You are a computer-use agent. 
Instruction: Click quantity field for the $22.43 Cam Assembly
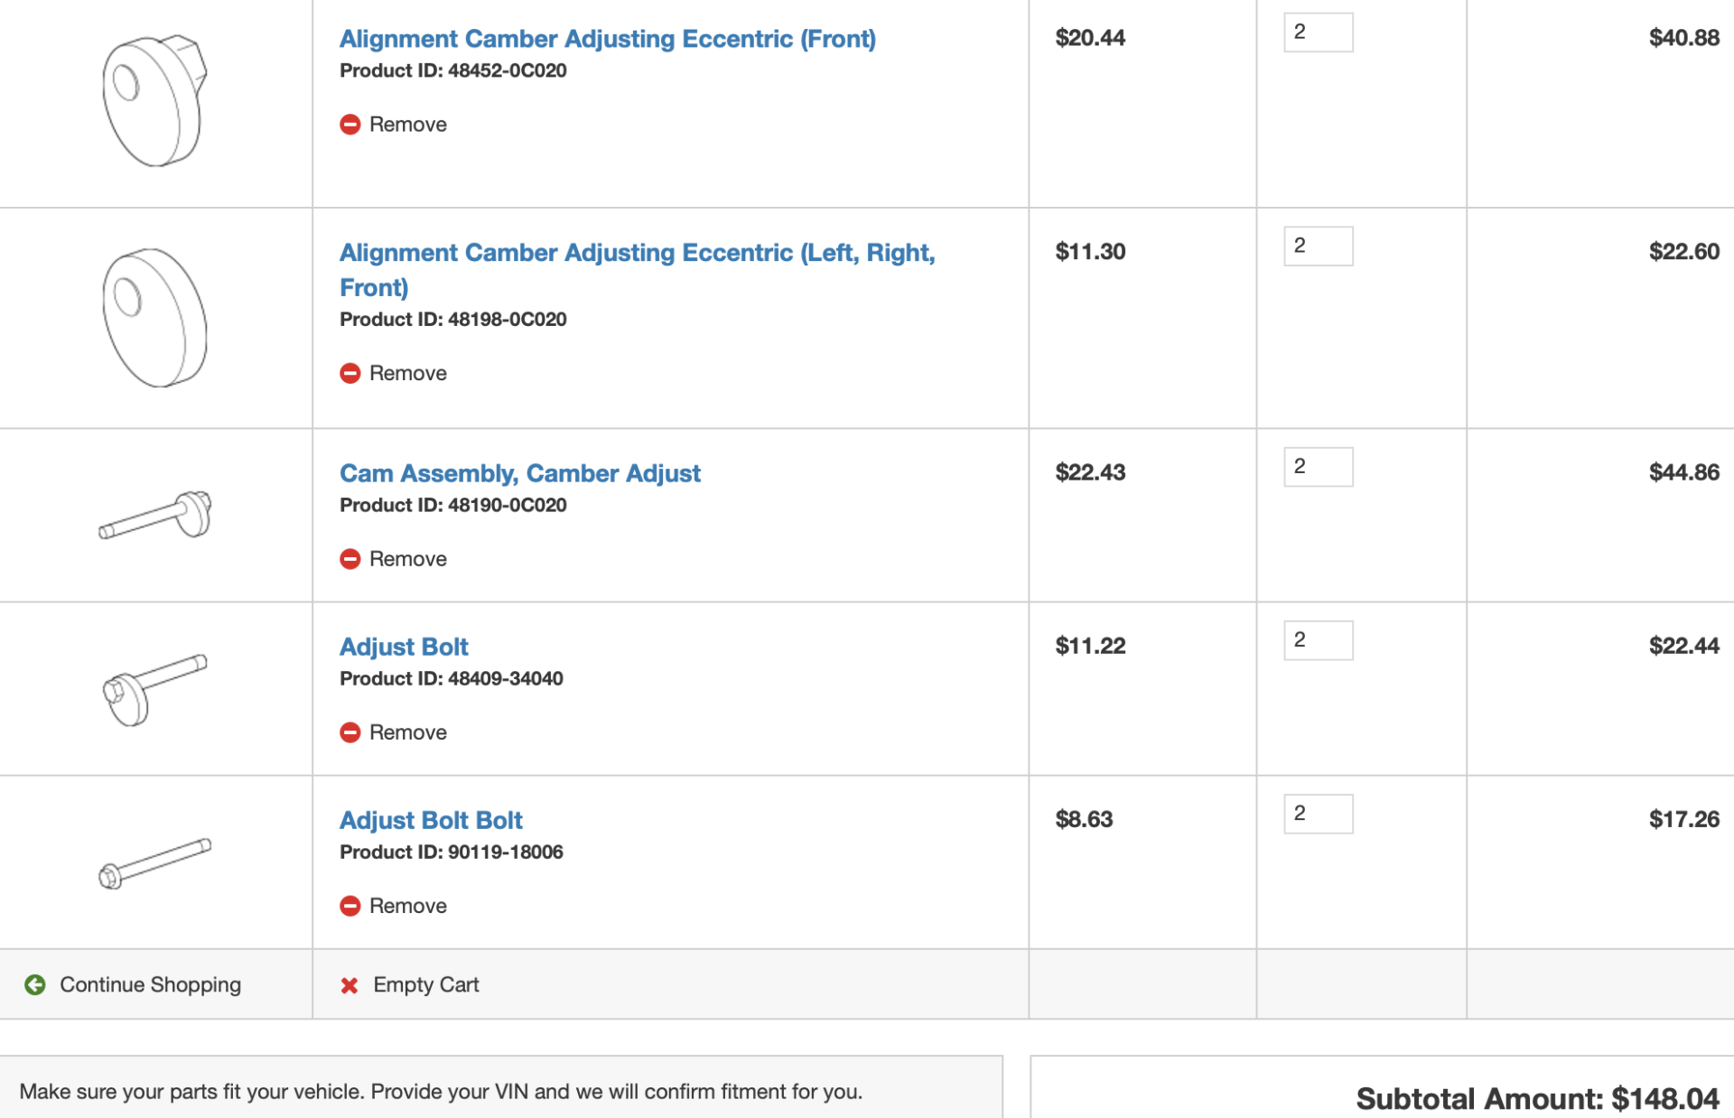point(1318,467)
